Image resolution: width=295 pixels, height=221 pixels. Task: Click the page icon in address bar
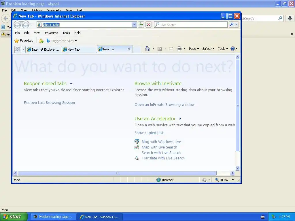(x=39, y=25)
